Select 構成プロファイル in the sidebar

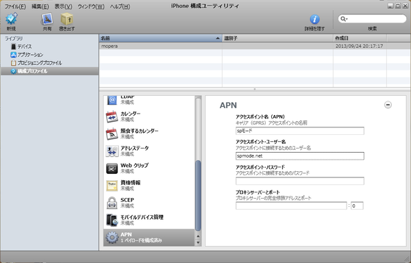click(50, 71)
